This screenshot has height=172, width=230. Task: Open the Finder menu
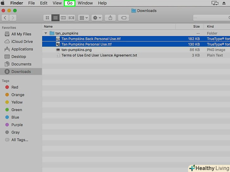[16, 3]
